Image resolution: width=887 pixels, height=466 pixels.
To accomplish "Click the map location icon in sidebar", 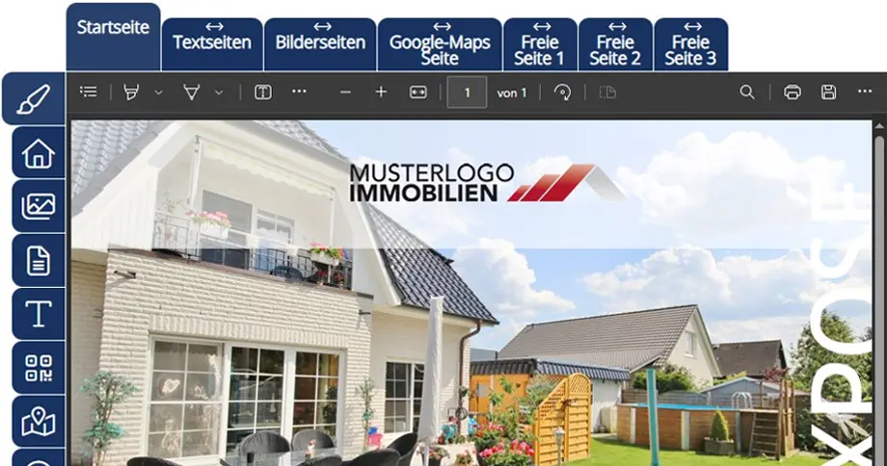I will tap(39, 421).
